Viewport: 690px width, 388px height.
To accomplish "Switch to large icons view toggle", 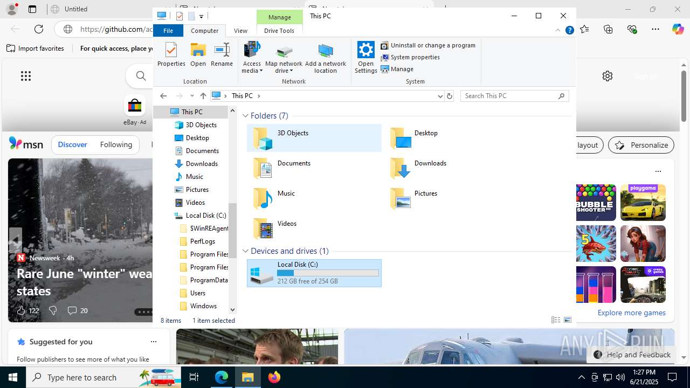I will (x=568, y=320).
